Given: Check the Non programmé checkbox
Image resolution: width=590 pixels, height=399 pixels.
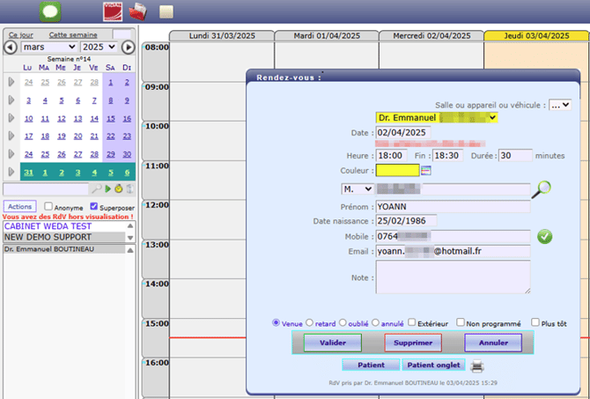Looking at the screenshot, I should point(461,322).
